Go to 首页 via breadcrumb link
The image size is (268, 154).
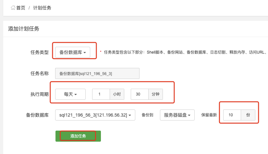coord(20,8)
